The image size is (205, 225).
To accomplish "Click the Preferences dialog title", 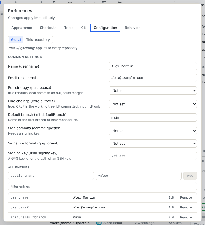I will click(x=20, y=11).
